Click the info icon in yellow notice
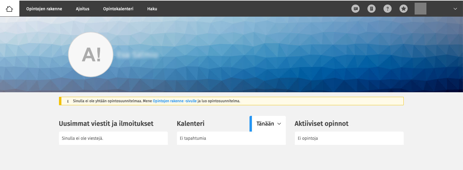This screenshot has height=170, width=463. (x=68, y=101)
